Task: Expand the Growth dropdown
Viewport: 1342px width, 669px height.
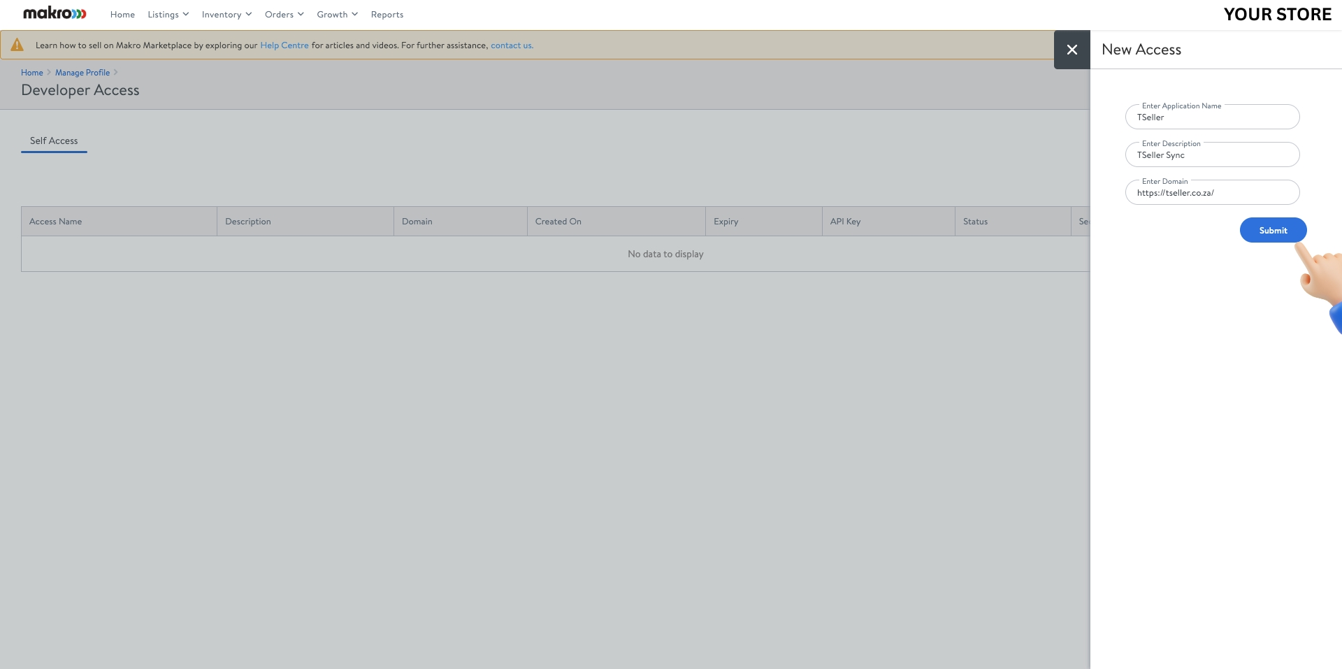Action: point(336,14)
